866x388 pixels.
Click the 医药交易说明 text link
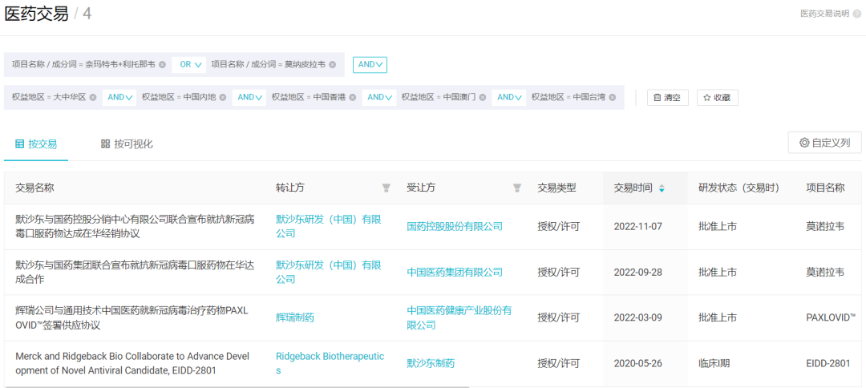click(x=824, y=14)
